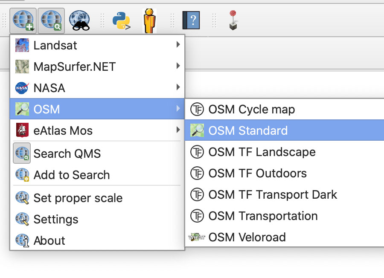
Task: Open About from the QuickMapServices menu
Action: 97,240
